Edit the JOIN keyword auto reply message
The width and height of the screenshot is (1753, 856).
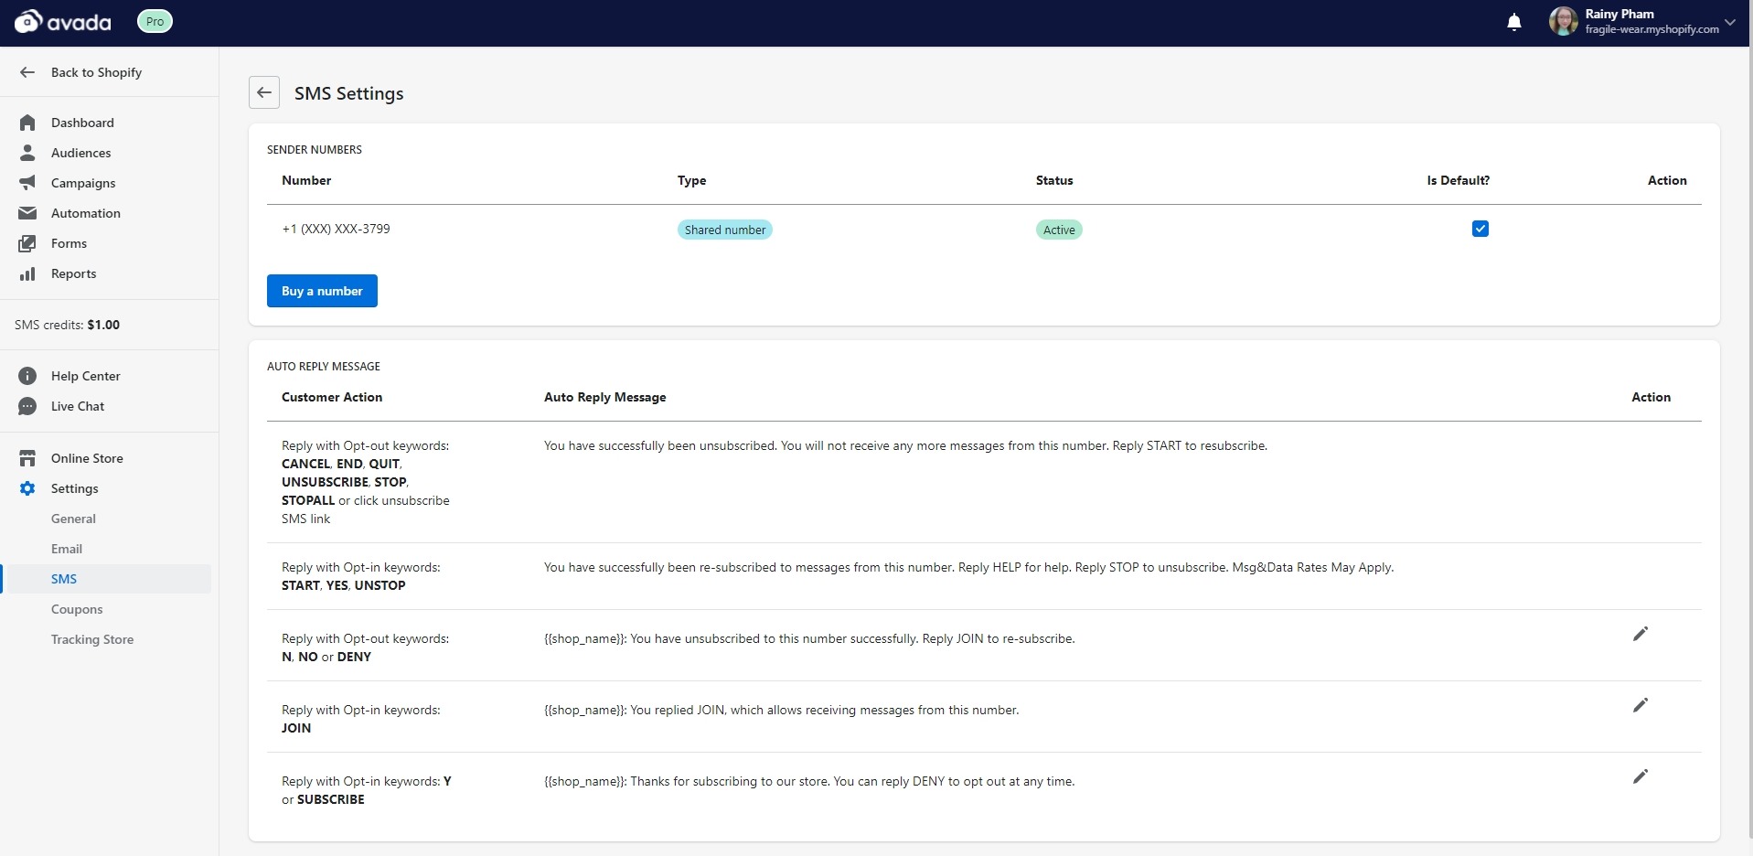[x=1640, y=705]
